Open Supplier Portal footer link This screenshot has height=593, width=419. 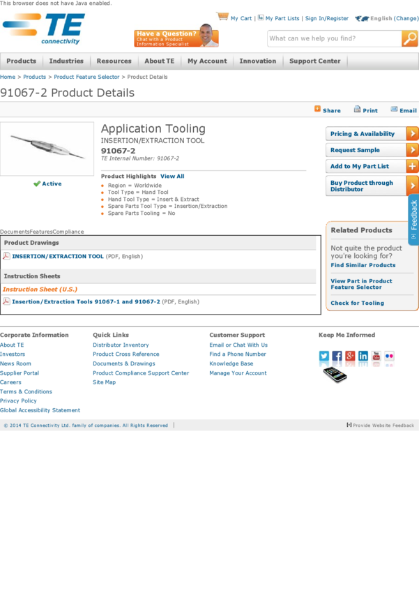coord(20,373)
